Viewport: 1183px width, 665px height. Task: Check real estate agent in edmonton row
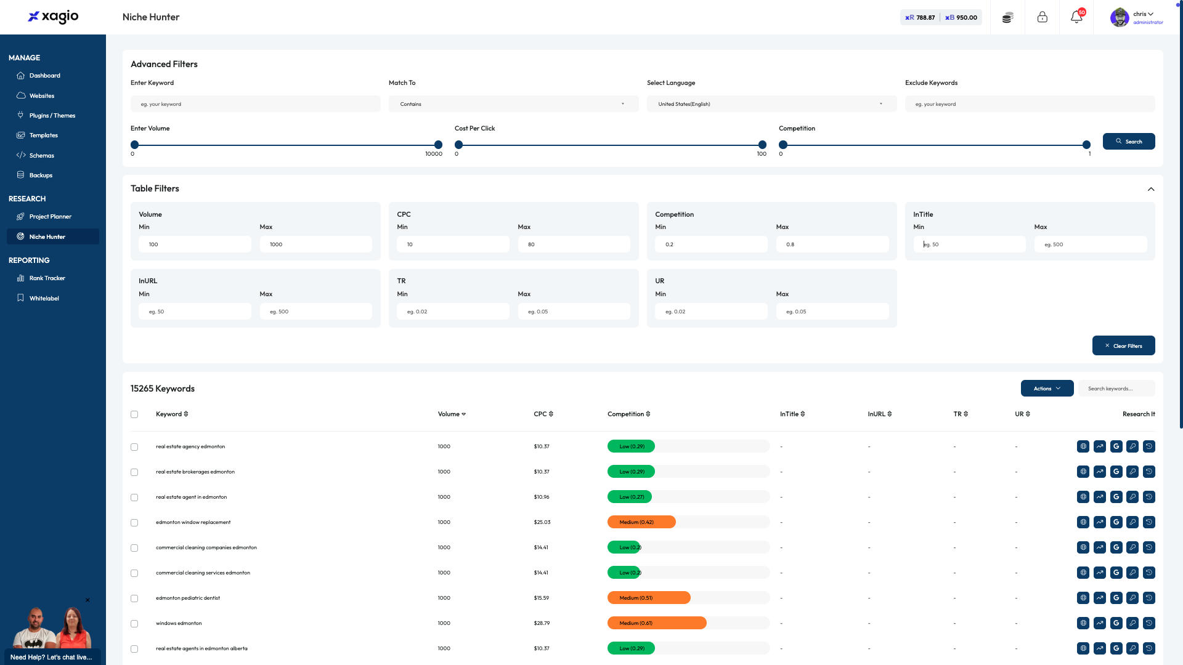click(134, 498)
